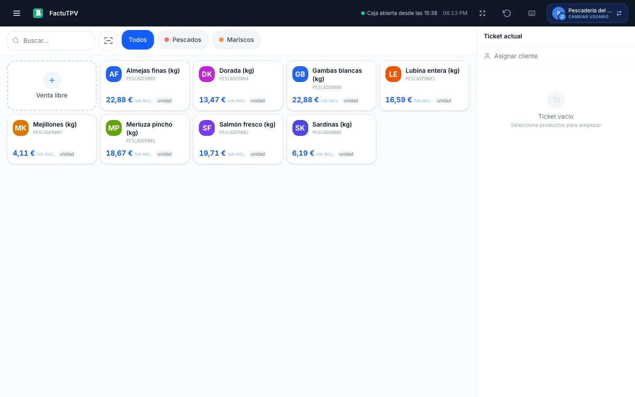Click the 18,67 € Merluza price

coord(119,153)
